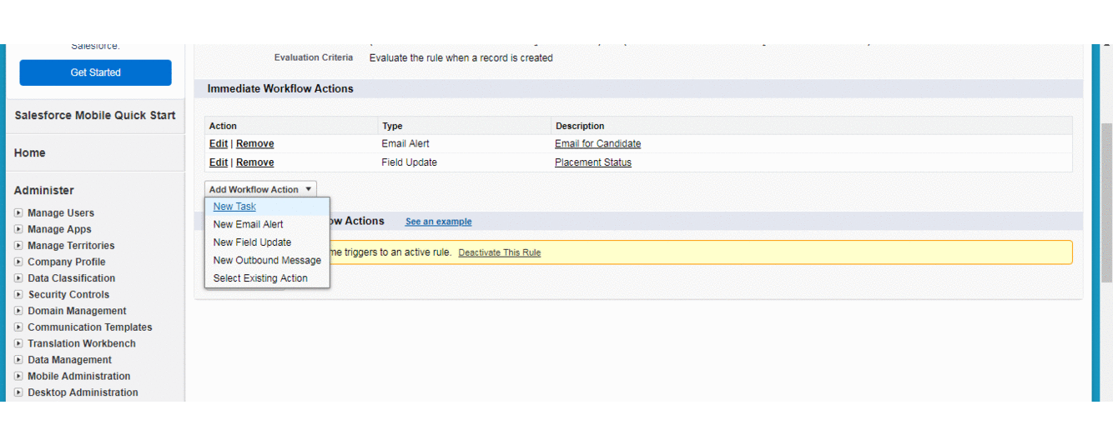This screenshot has width=1113, height=445.
Task: Expand the Manage Apps arrow icon
Action: point(18,229)
